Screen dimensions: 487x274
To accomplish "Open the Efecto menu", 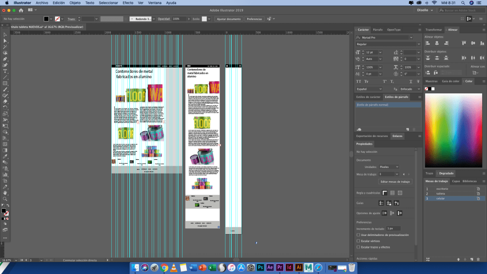I will click(x=128, y=3).
